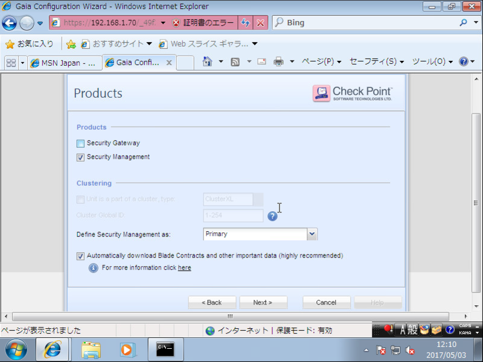483x362 pixels.
Task: Show hidden tray icons arrow
Action: tap(366, 350)
